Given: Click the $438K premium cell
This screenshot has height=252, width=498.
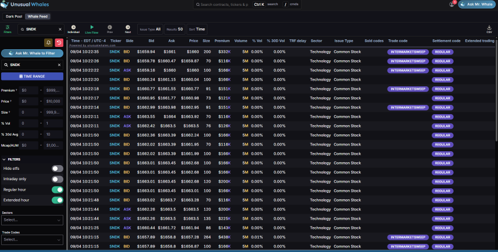Looking at the screenshot, I should 224,237.
